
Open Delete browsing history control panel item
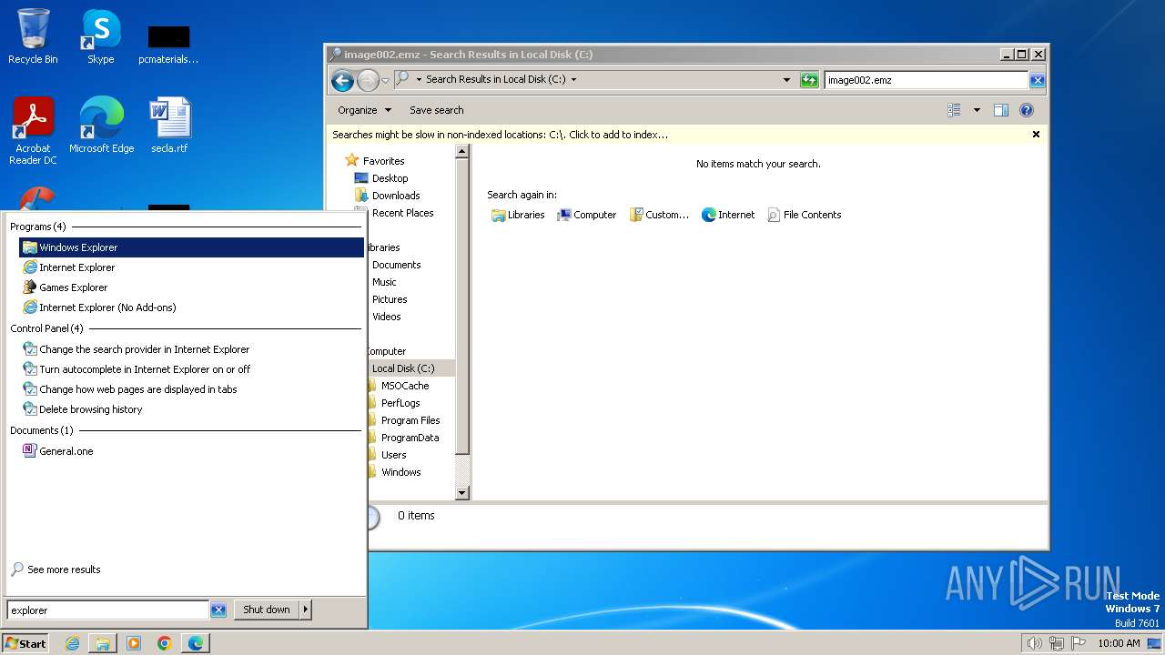[x=191, y=409]
